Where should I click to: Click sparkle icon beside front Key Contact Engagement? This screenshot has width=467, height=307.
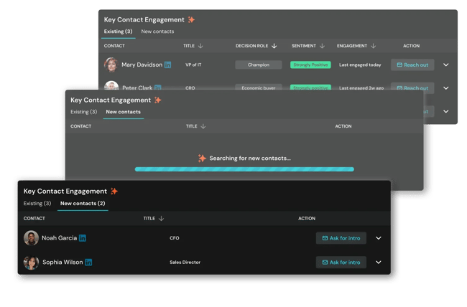tap(114, 192)
